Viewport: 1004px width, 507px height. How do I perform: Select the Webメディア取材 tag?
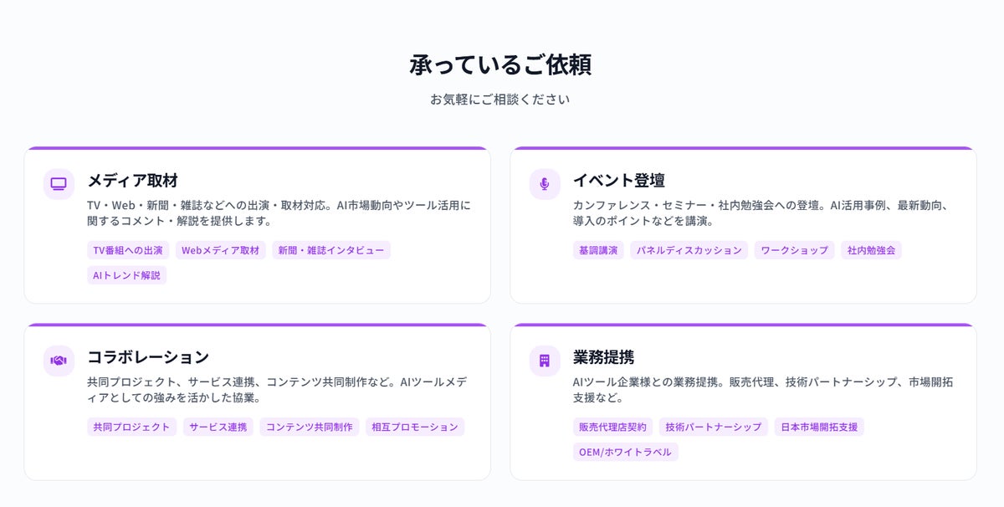tap(221, 250)
